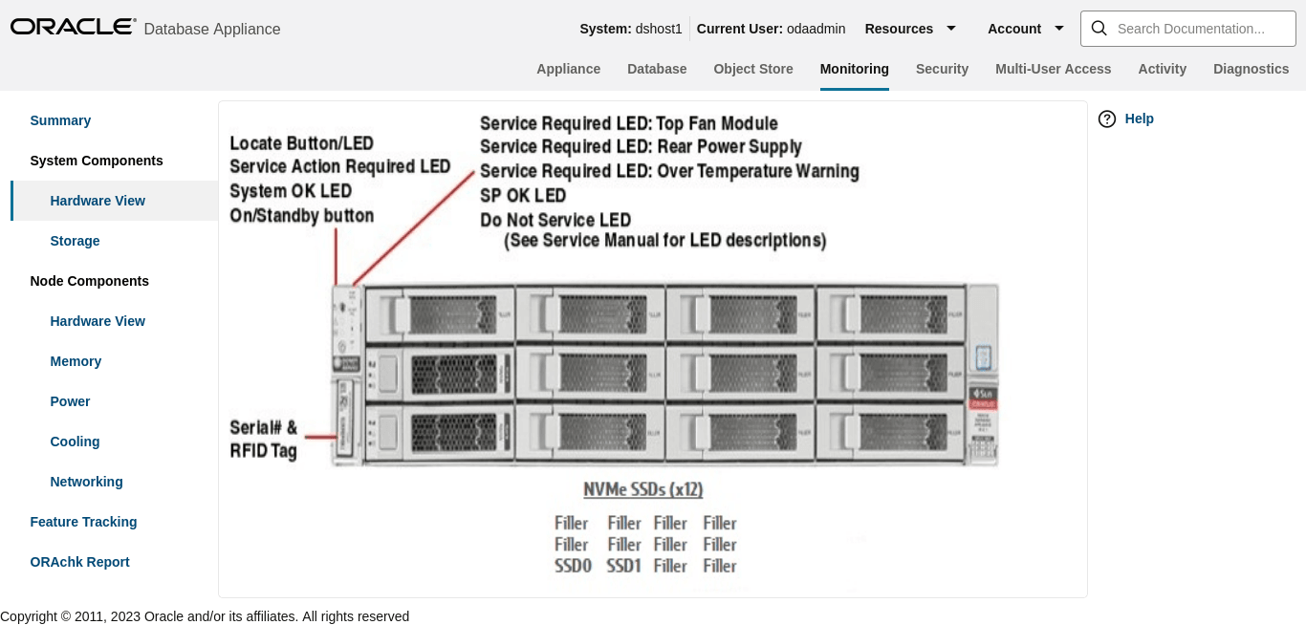The image size is (1306, 625).
Task: Open the Account dropdown menu
Action: click(1025, 29)
